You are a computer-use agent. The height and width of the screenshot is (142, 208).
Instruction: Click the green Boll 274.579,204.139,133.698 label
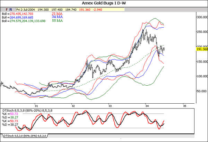(24, 21)
